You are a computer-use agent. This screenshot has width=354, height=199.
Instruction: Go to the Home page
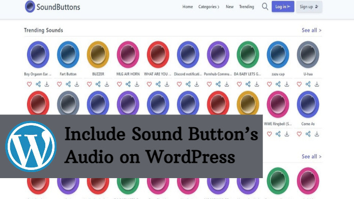tap(188, 7)
